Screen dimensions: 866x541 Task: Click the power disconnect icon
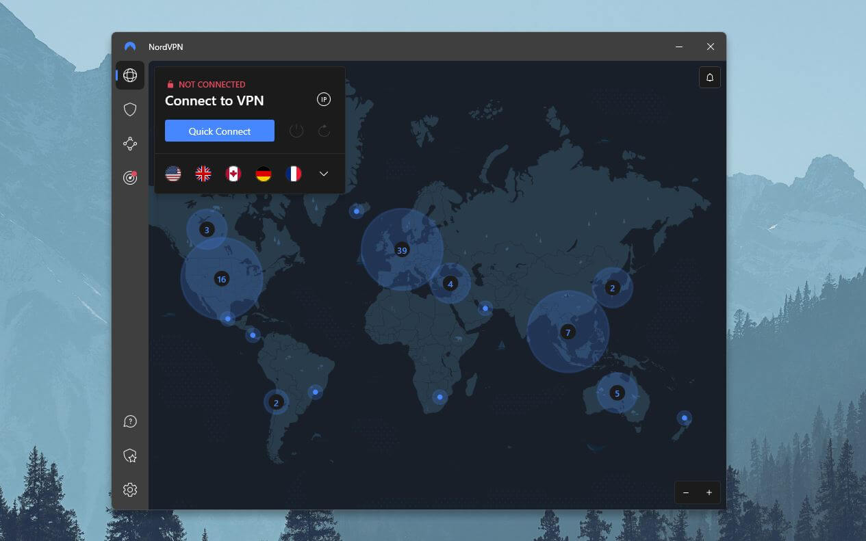(296, 131)
